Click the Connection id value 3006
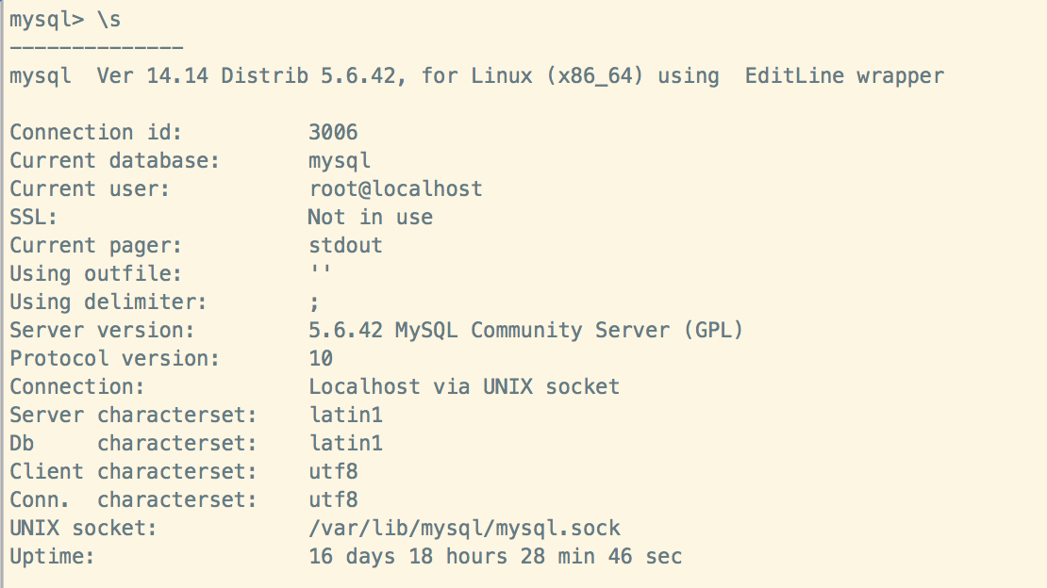1047x588 pixels. pyautogui.click(x=333, y=132)
